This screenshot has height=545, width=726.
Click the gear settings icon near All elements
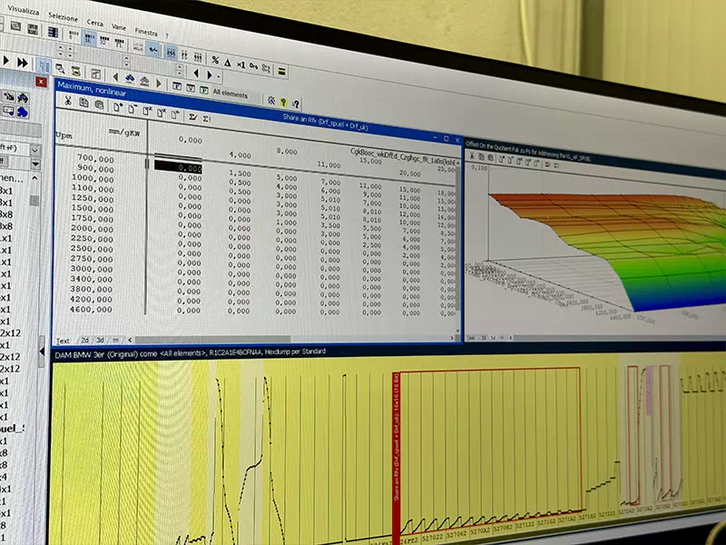(x=270, y=101)
